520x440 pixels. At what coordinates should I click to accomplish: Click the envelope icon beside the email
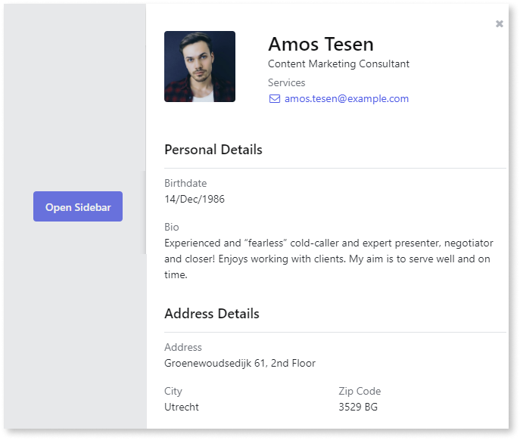tap(274, 99)
